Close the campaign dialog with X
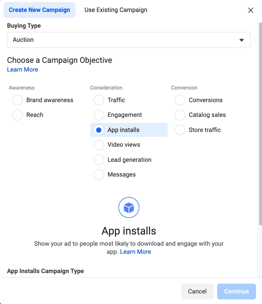Viewport: 262px width, 304px height. (250, 10)
